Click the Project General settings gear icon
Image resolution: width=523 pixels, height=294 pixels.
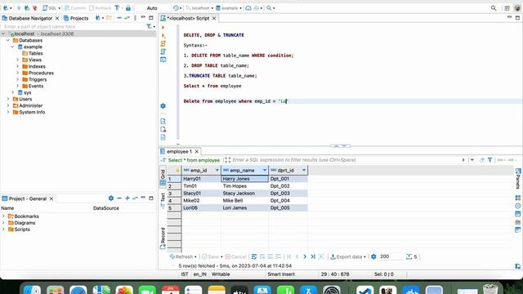pos(111,198)
